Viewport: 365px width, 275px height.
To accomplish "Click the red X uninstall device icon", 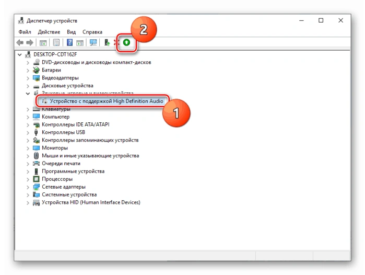I will point(116,43).
